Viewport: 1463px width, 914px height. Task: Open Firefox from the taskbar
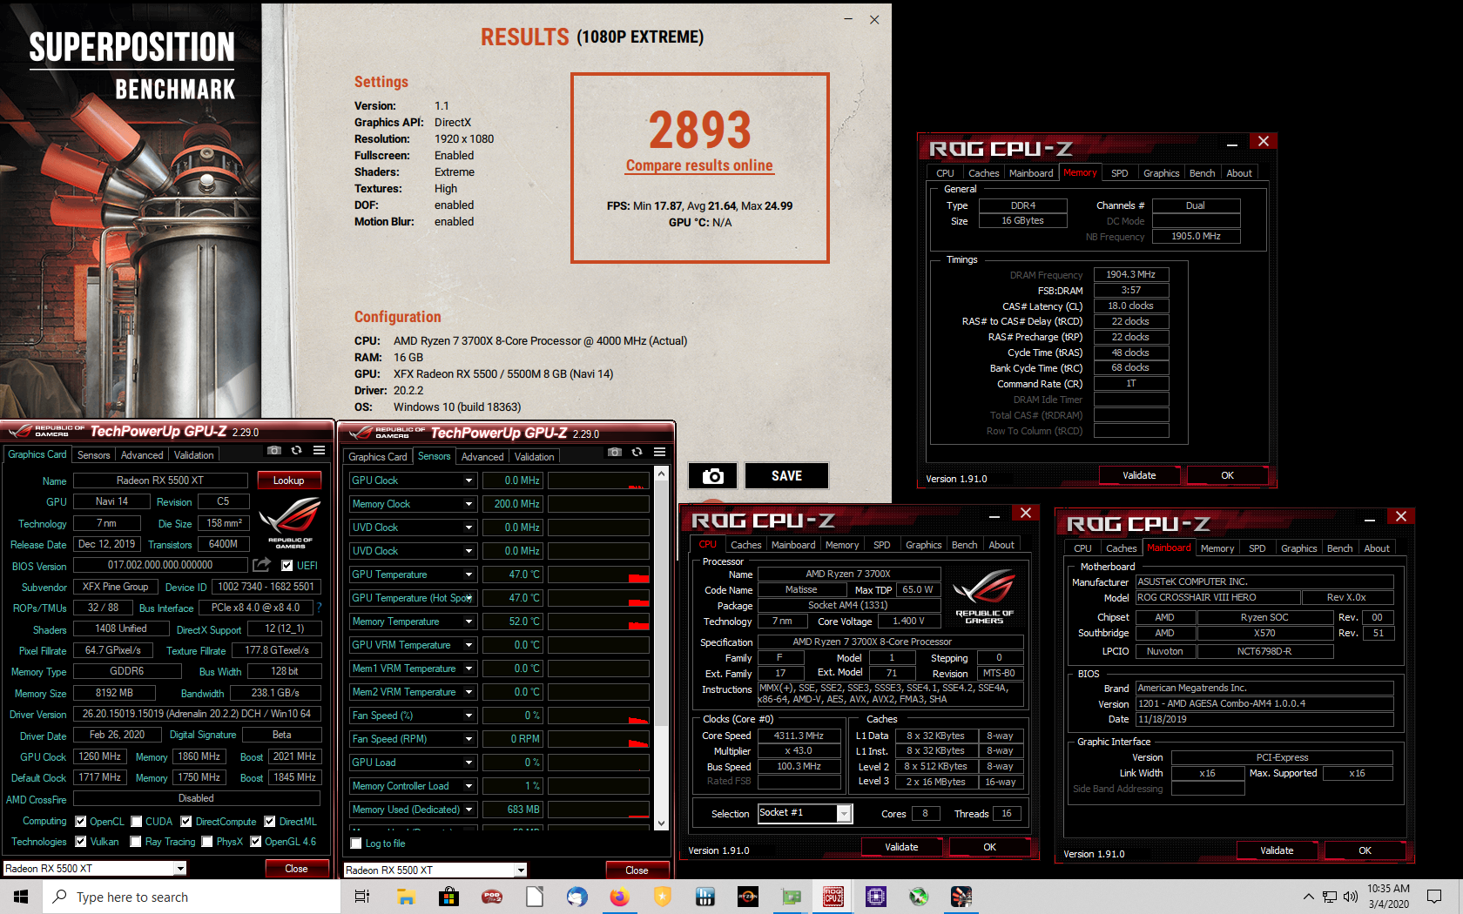[x=619, y=897]
